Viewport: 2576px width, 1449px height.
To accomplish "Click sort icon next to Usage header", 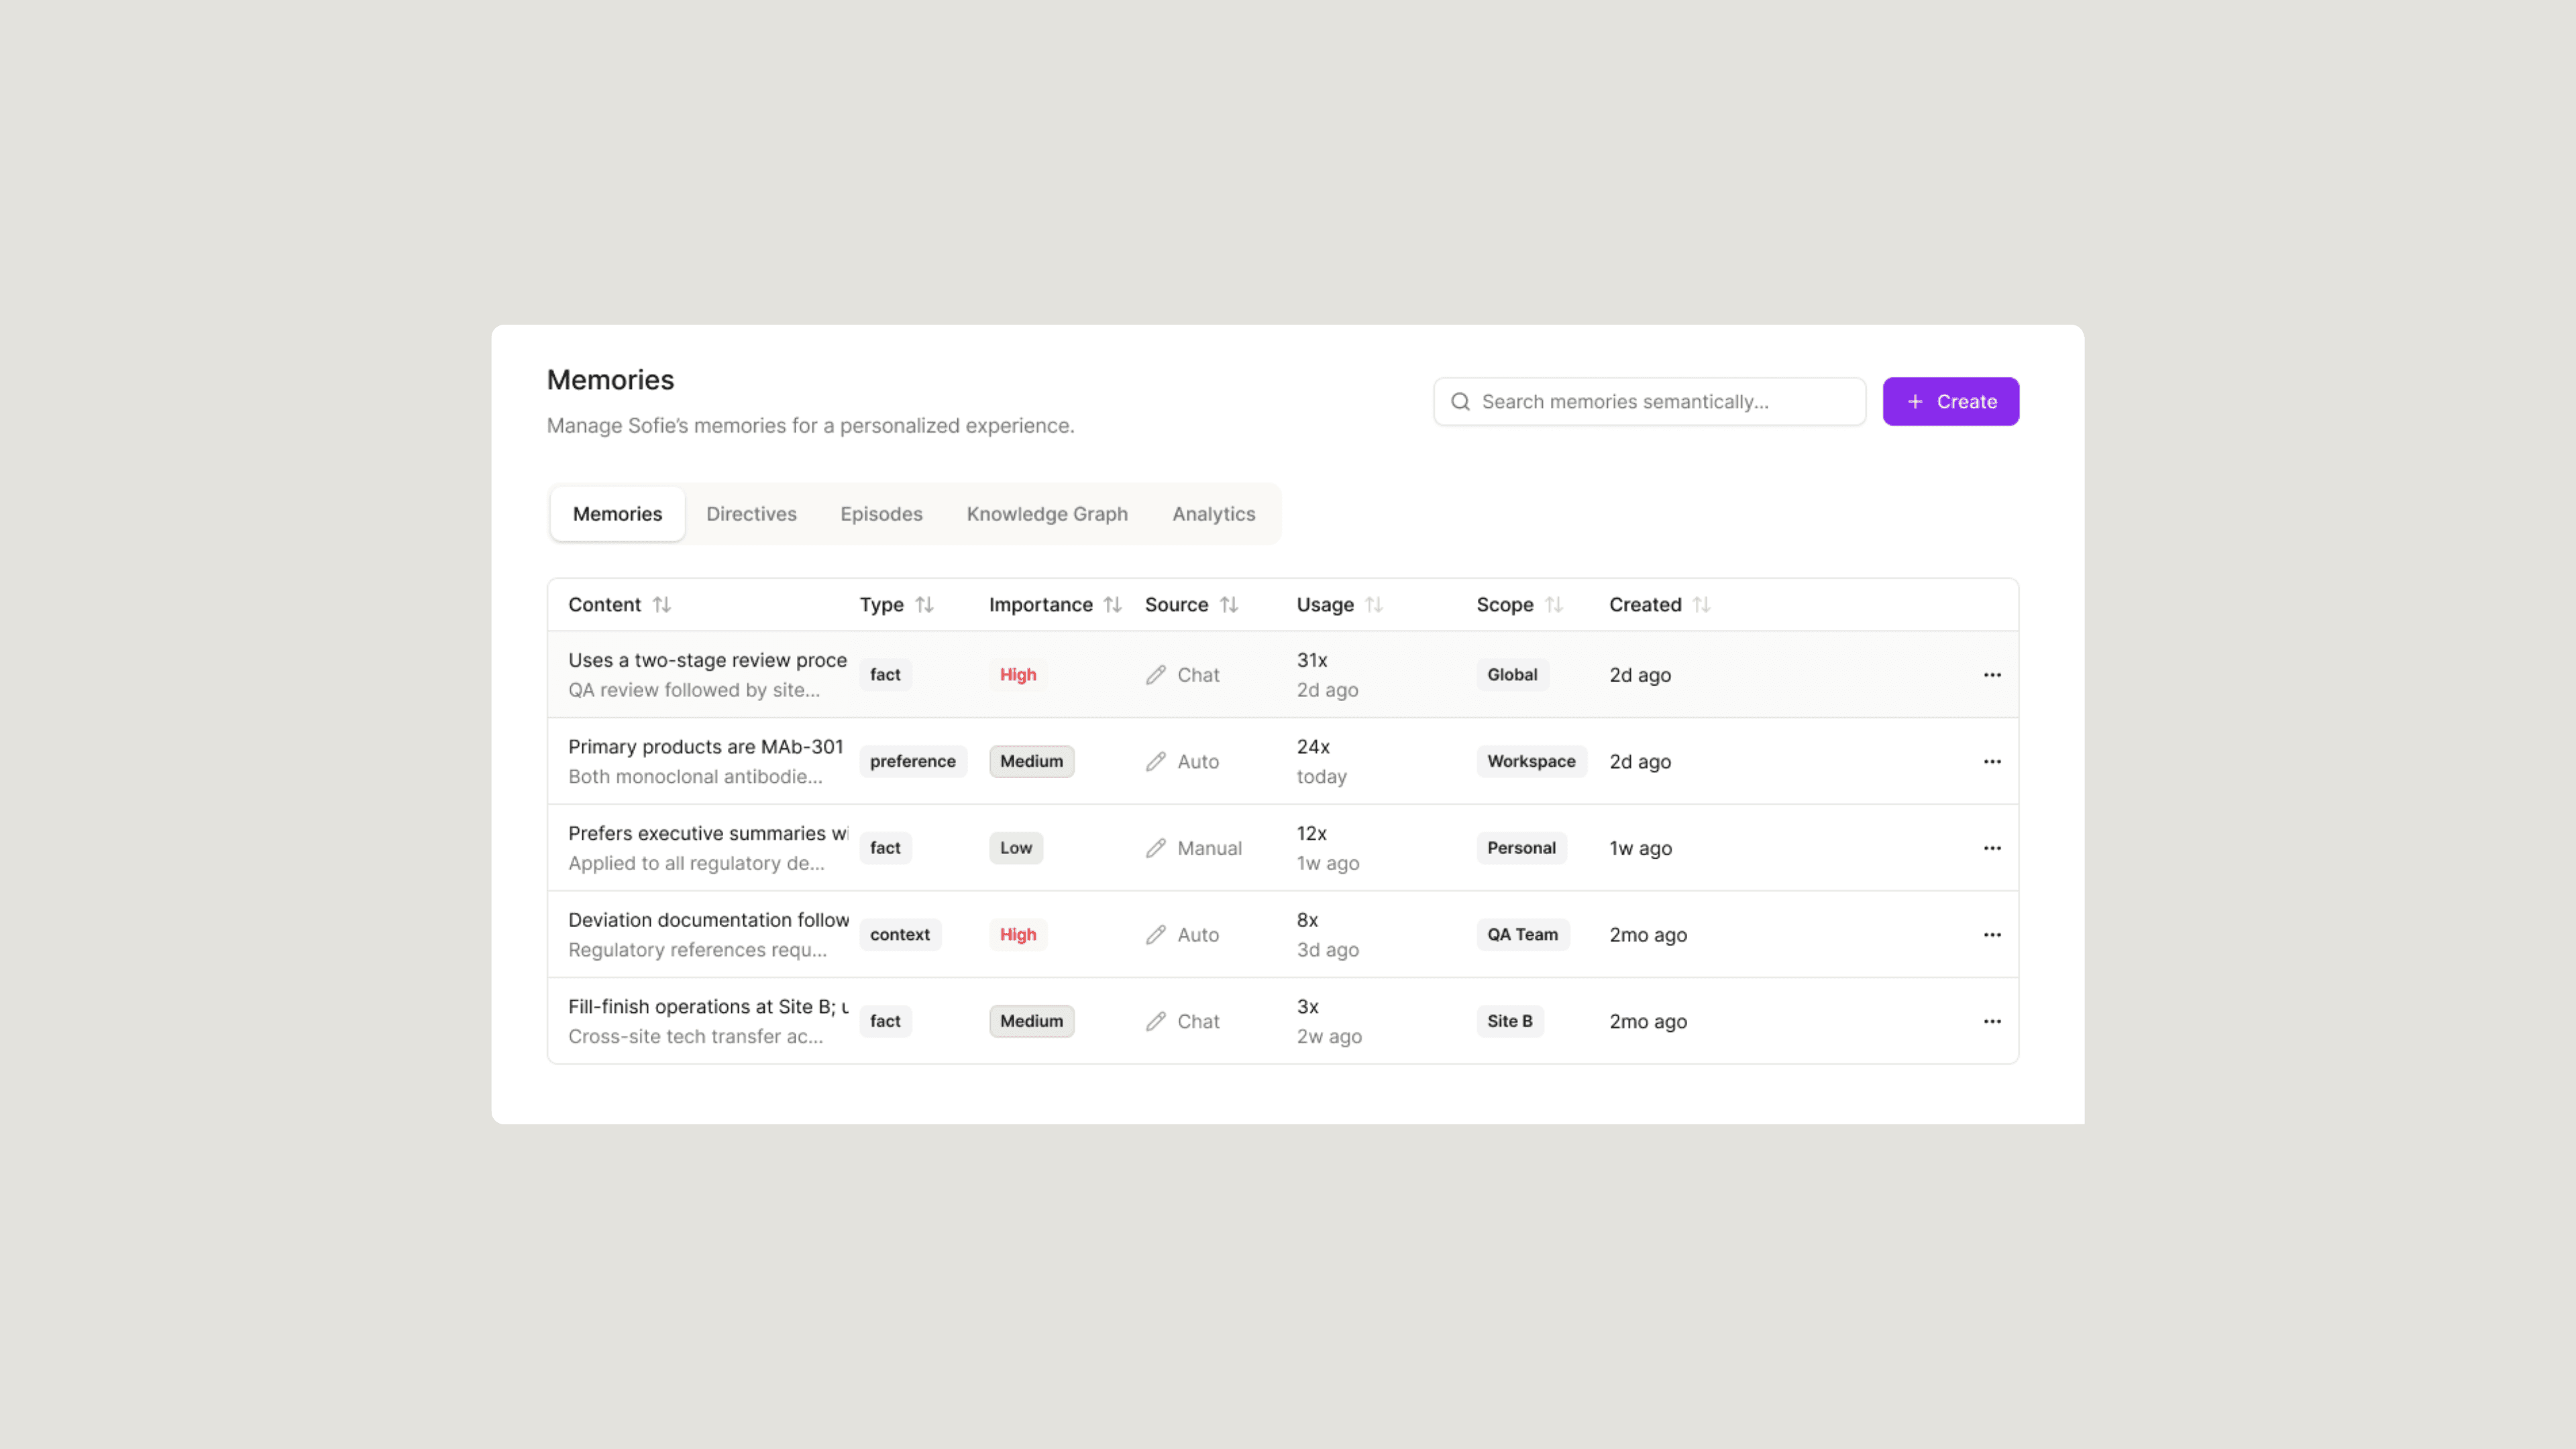I will click(1374, 605).
